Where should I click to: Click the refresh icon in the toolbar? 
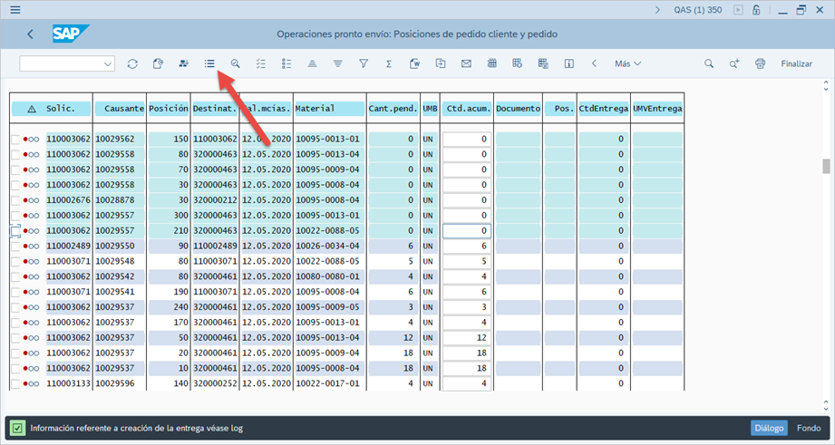click(x=132, y=63)
